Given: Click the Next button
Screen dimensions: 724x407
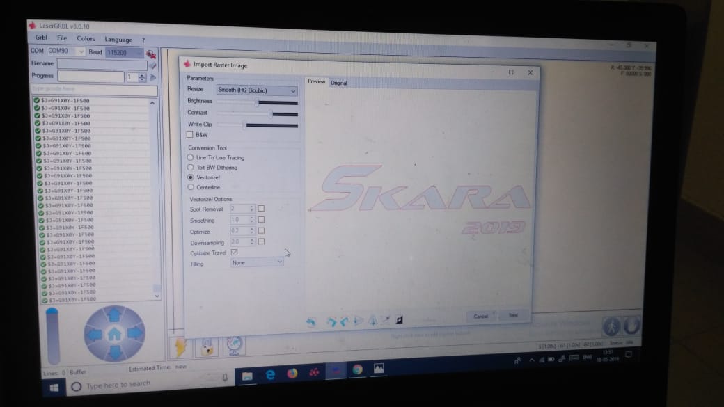Looking at the screenshot, I should tap(513, 315).
